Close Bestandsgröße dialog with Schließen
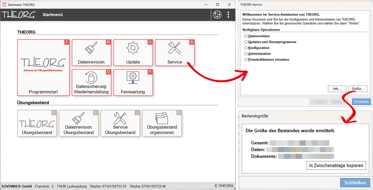Screen dimensions: 373x190 point(355,183)
